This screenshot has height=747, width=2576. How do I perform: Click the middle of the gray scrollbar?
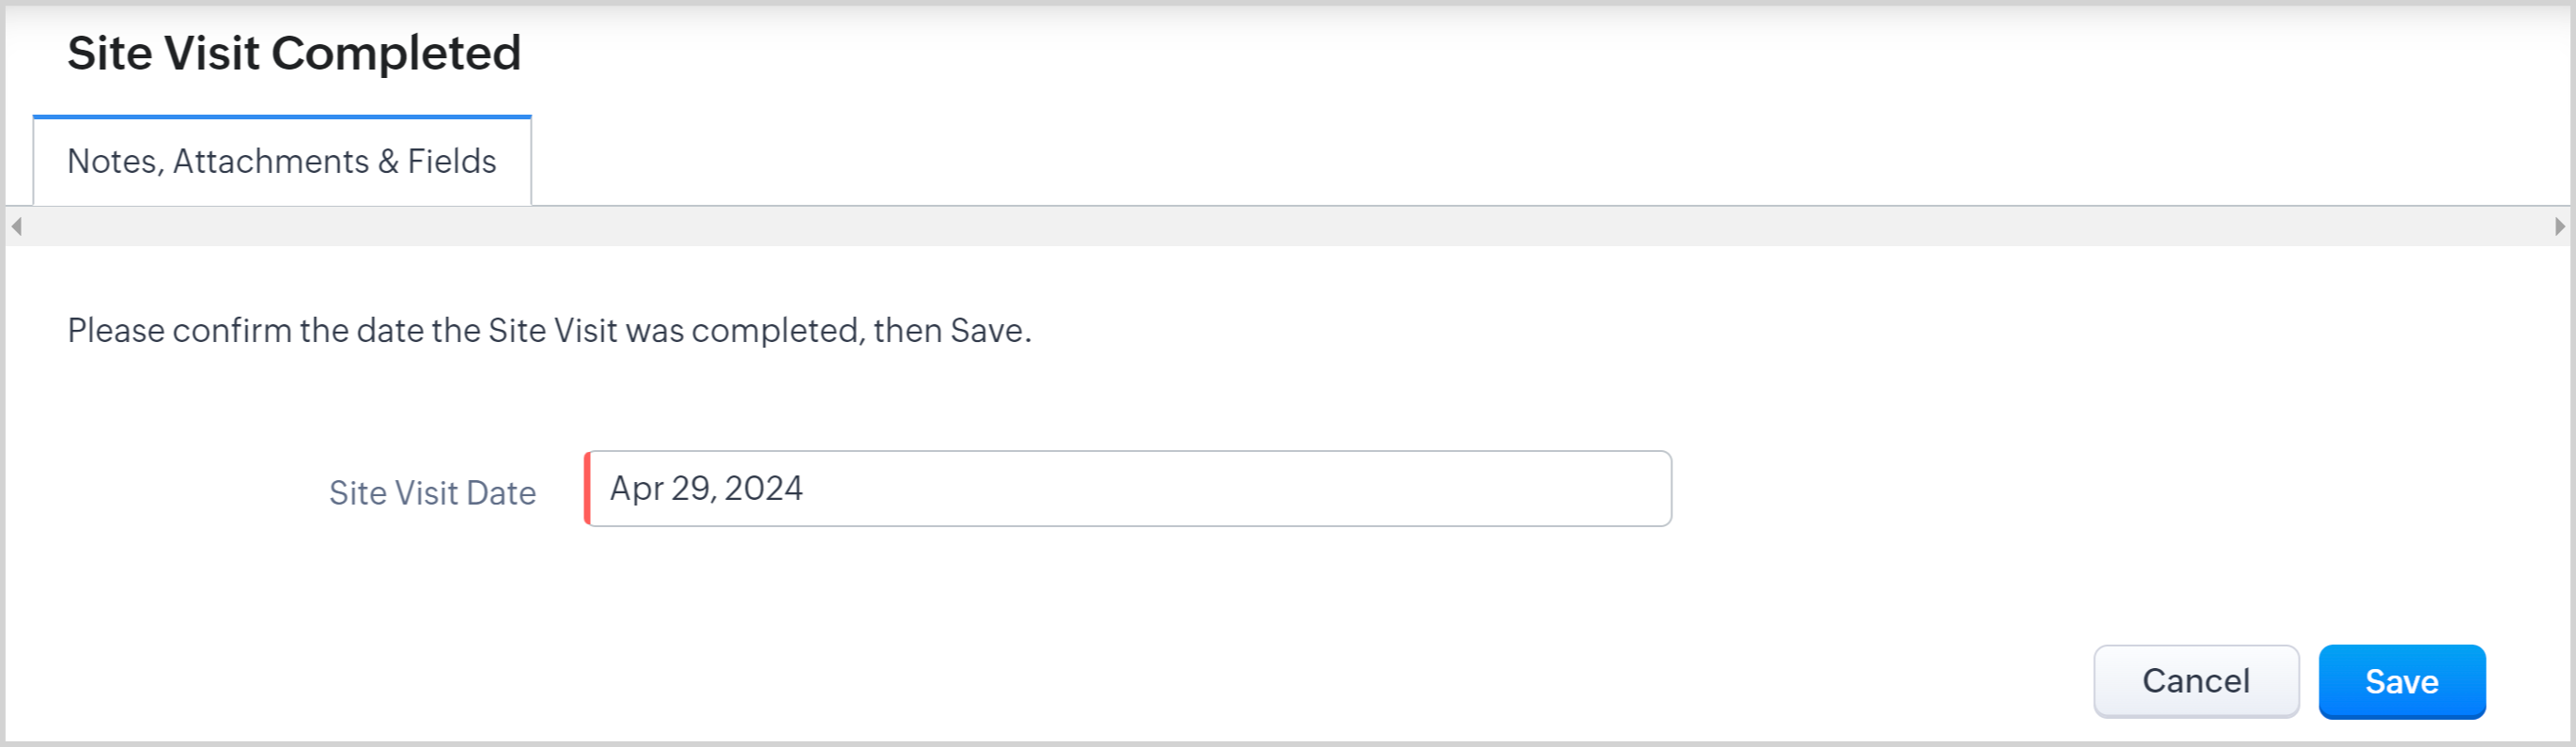(x=1288, y=227)
